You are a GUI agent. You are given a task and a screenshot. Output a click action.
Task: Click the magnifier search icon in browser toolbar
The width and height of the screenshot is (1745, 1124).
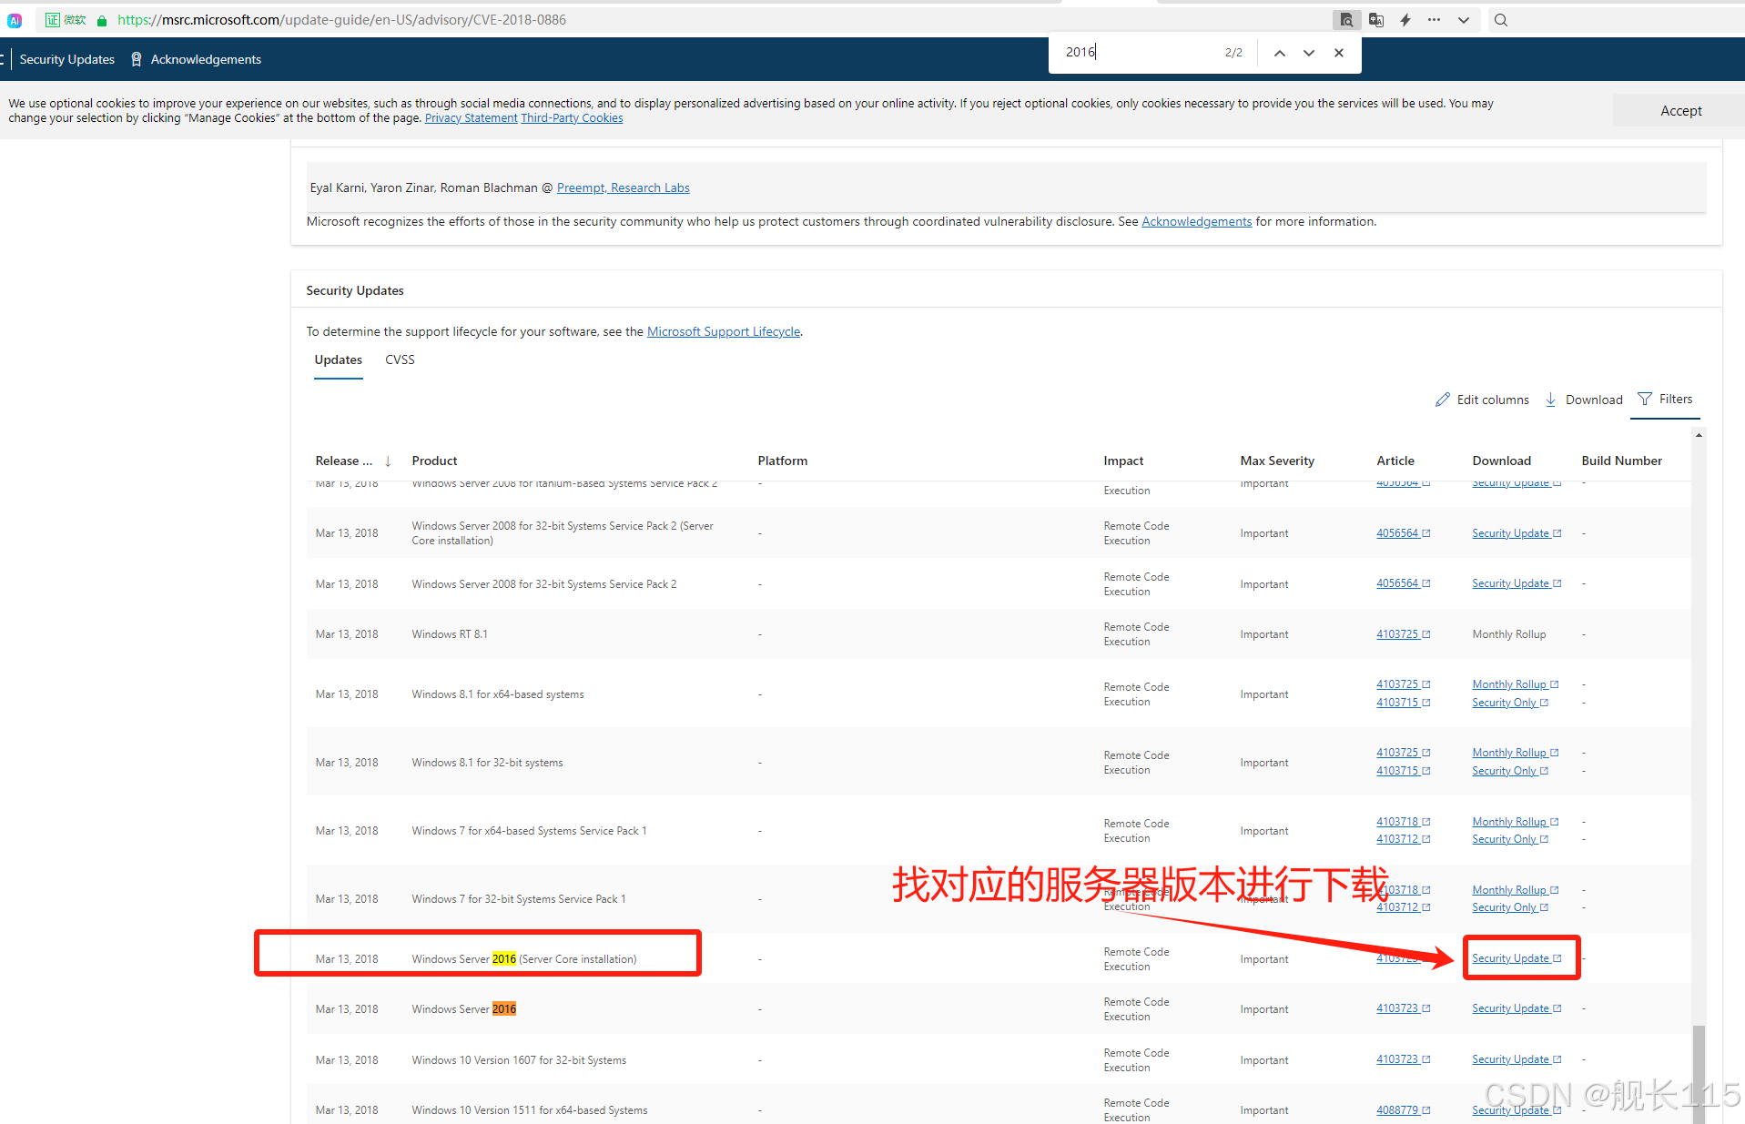pyautogui.click(x=1500, y=20)
